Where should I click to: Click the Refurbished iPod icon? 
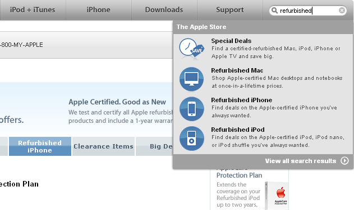pos(191,139)
